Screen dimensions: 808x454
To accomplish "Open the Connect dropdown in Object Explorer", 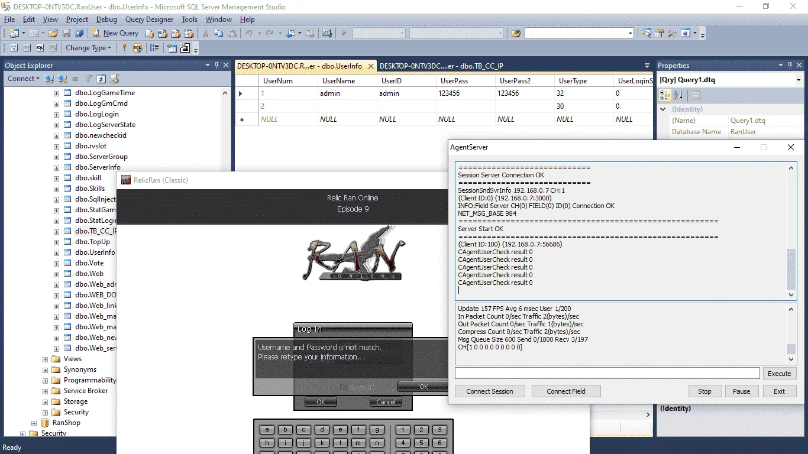I will tap(23, 79).
